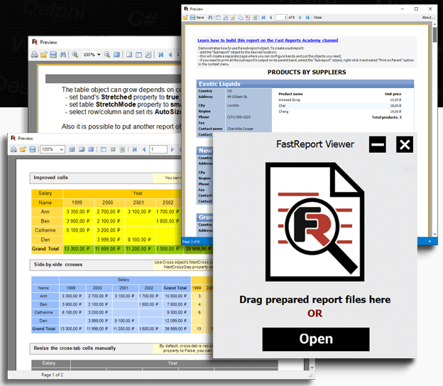The width and height of the screenshot is (443, 386).
Task: Click the print icon in bottom-left Preview
Action: coord(13,149)
